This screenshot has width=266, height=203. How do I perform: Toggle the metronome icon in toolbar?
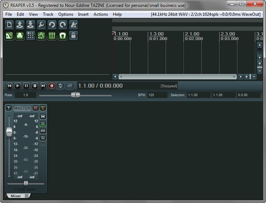click(x=73, y=25)
